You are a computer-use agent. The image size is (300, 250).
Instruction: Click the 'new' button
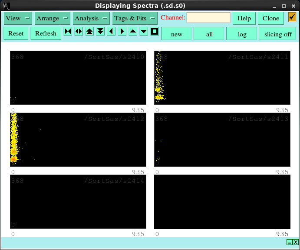click(x=176, y=34)
